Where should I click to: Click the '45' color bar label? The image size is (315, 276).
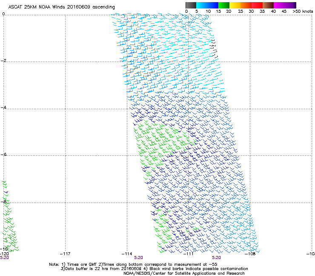coord(284,11)
